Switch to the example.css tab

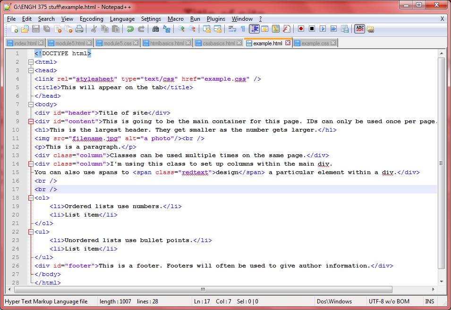[315, 43]
